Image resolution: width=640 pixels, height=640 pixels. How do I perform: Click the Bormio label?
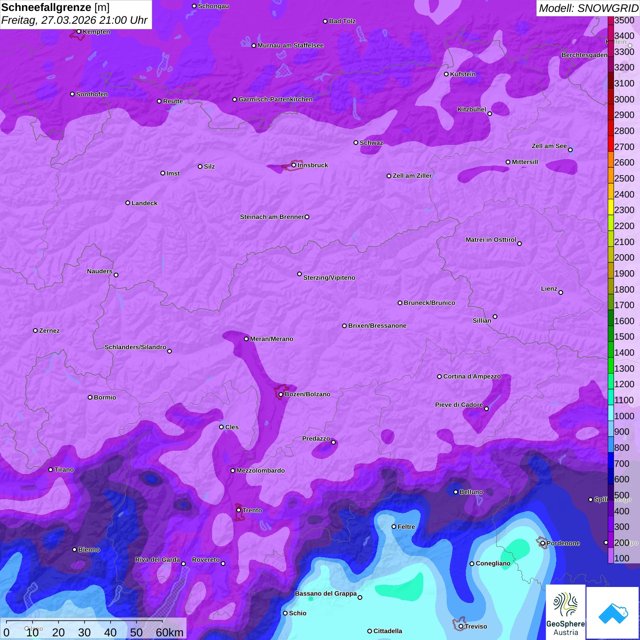[x=105, y=397]
